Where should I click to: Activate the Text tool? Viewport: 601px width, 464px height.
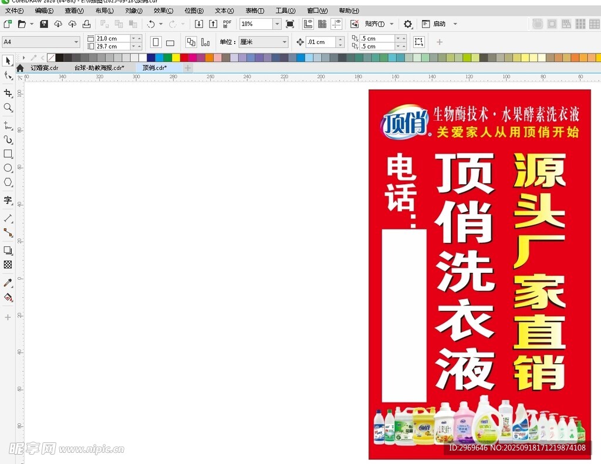(8, 200)
